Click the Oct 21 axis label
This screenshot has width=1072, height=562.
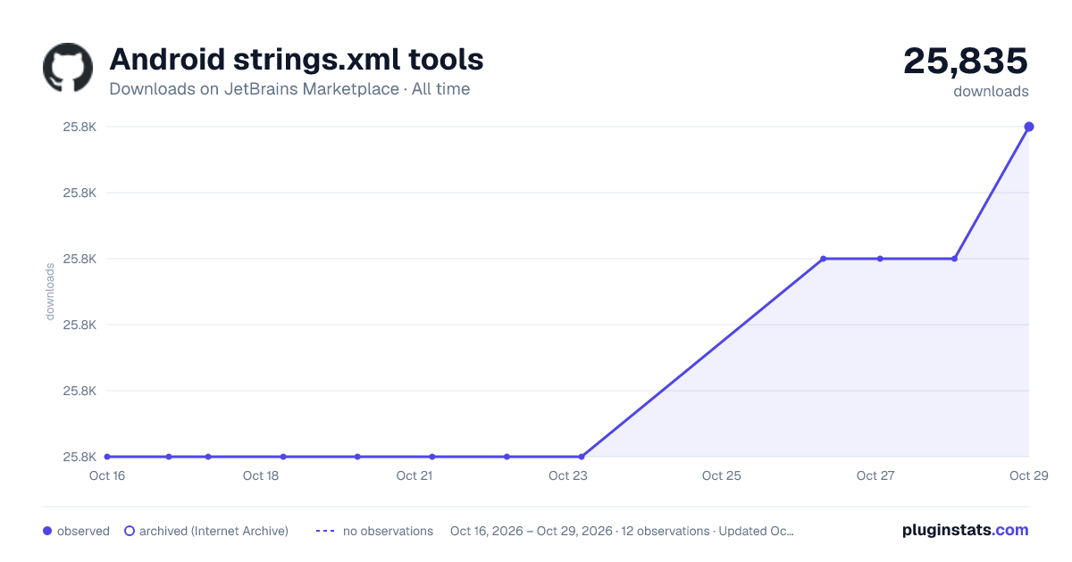tap(415, 475)
